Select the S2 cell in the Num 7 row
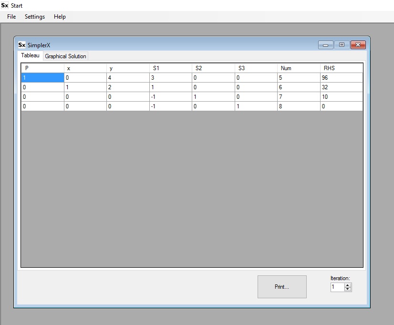The width and height of the screenshot is (394, 325). 214,97
